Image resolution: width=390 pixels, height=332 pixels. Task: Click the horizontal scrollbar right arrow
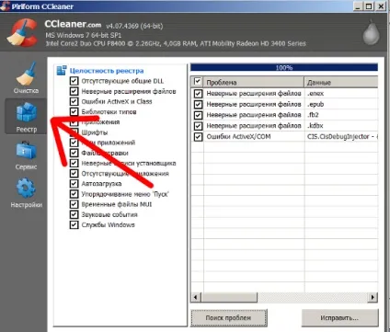(373, 297)
